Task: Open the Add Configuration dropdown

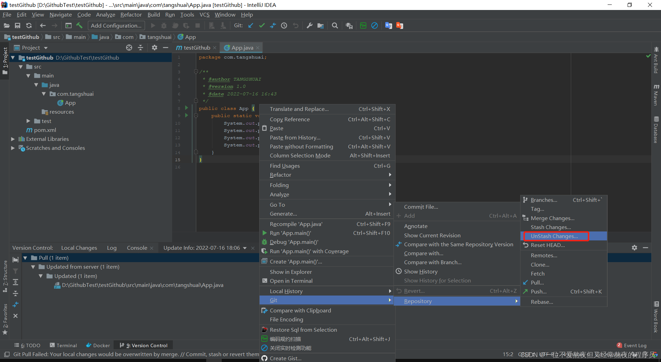Action: point(116,25)
